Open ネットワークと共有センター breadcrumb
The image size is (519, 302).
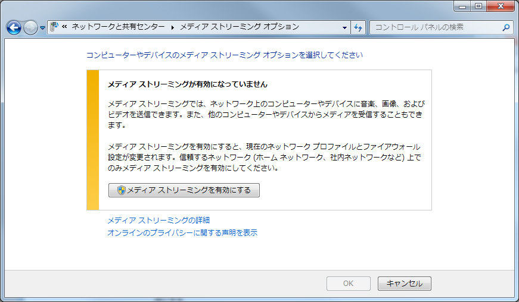118,27
